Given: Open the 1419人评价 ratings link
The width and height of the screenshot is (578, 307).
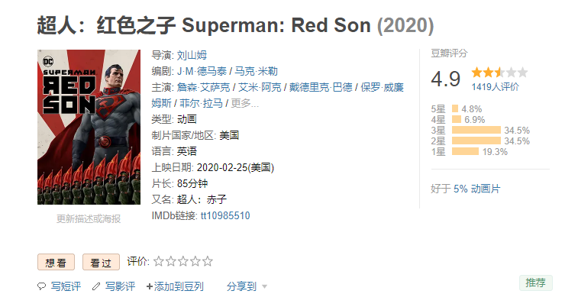Looking at the screenshot, I should (x=495, y=86).
